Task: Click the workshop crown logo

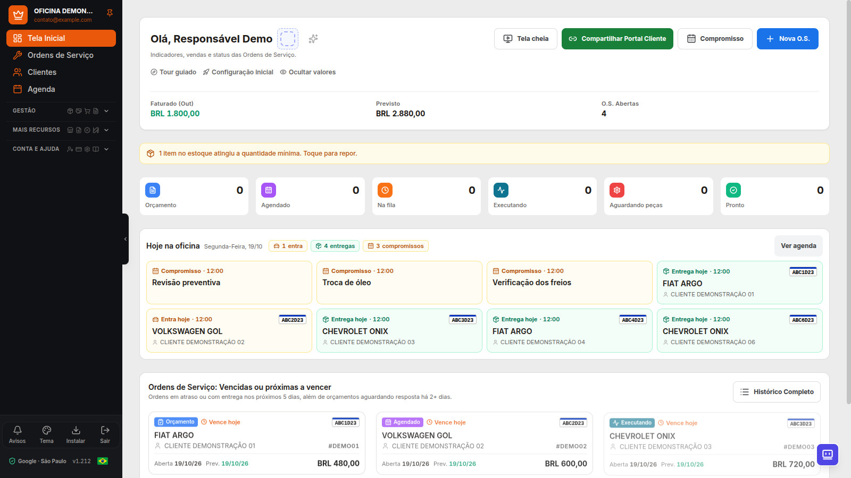Action: pyautogui.click(x=18, y=15)
